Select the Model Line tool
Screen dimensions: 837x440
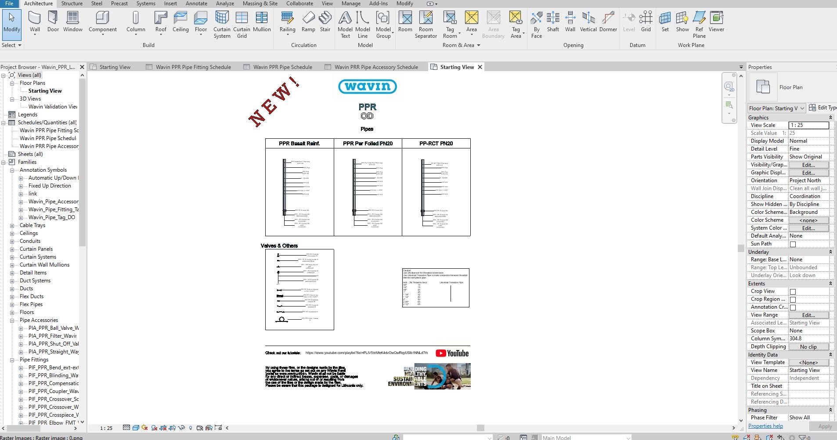coord(363,25)
